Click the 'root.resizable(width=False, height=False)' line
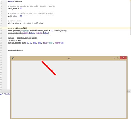131x119 pixels. [28, 33]
